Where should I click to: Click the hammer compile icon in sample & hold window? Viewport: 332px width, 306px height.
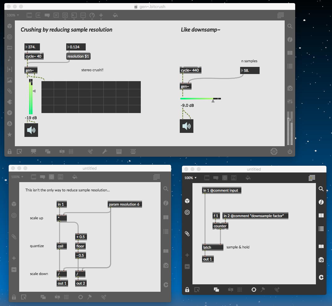click(263, 290)
